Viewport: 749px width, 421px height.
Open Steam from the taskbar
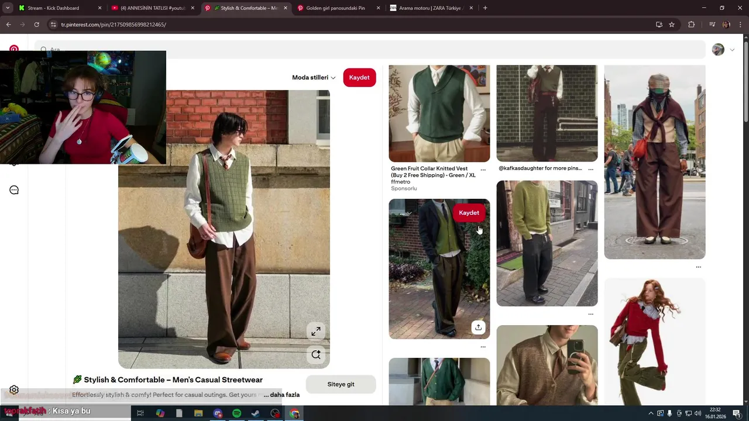click(256, 413)
